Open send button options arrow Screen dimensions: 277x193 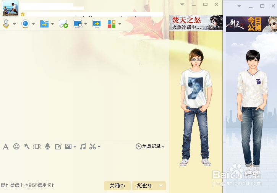[161, 186]
